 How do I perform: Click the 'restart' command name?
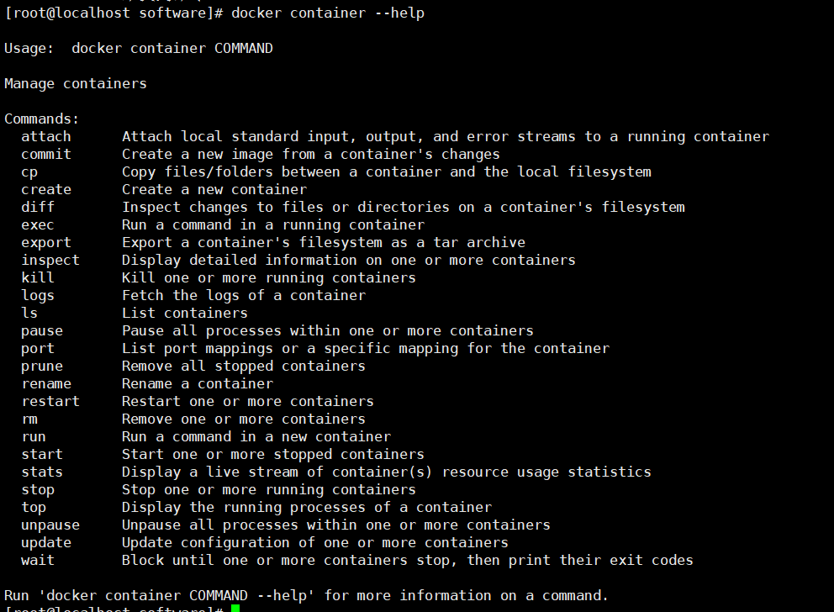coord(50,401)
